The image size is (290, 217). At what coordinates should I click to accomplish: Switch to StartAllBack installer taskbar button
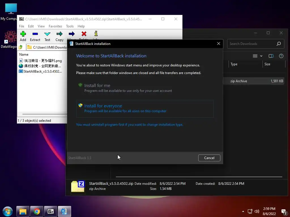pos(65,211)
